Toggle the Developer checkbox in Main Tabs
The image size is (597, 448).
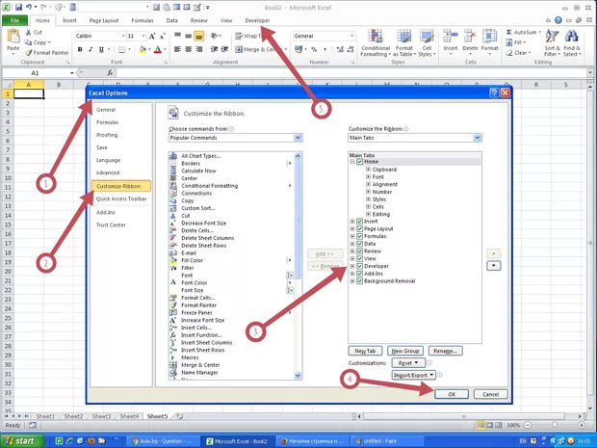click(358, 265)
